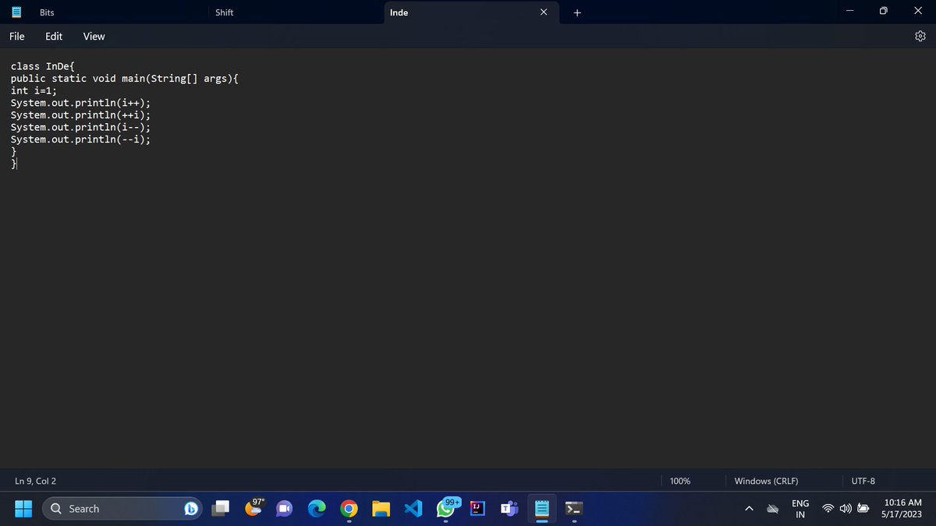Click the Ln 9, Col 2 status

35,481
